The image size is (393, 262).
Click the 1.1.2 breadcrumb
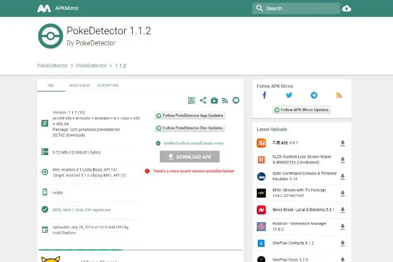click(121, 65)
